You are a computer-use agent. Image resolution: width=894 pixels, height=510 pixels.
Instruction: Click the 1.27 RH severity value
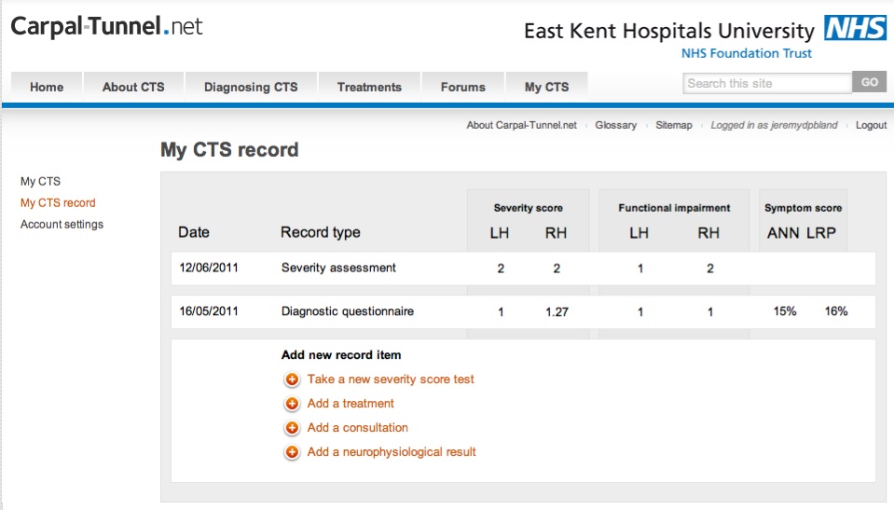(557, 312)
